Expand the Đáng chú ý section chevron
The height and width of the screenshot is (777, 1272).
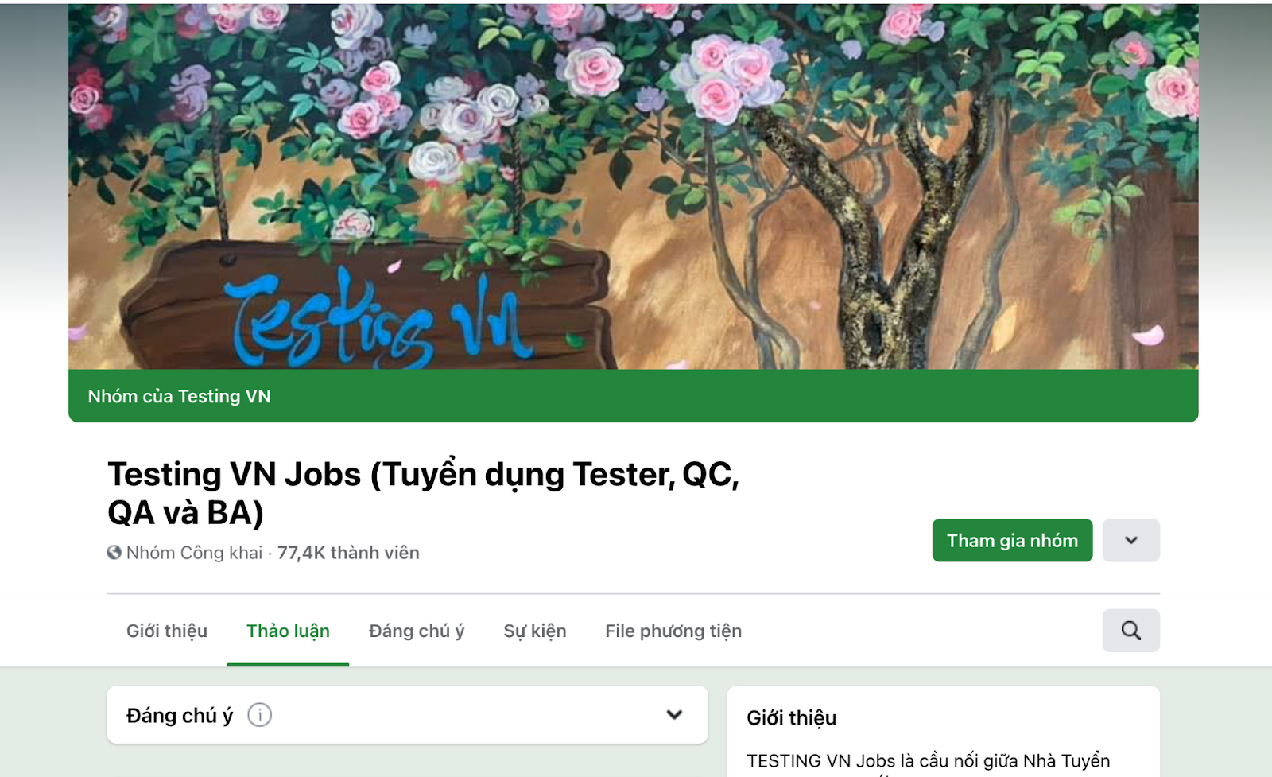(674, 715)
